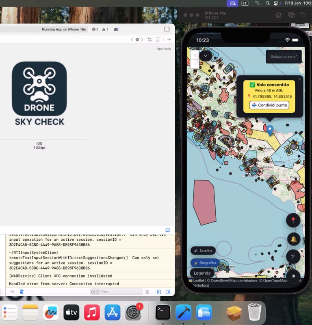Zoom in with map plus button
This screenshot has height=325, width=312.
pos(195,55)
